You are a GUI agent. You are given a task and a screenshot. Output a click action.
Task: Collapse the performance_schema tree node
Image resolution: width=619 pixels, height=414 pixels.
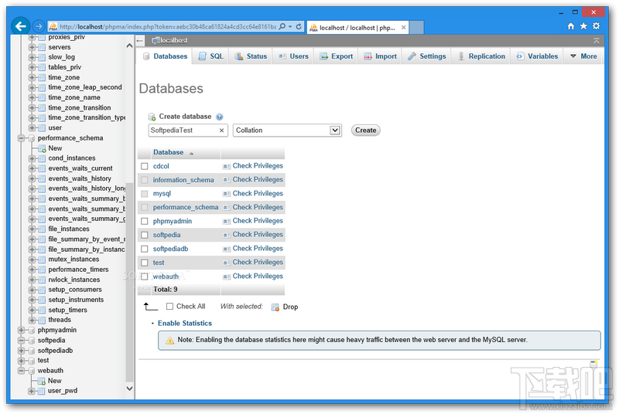click(22, 138)
